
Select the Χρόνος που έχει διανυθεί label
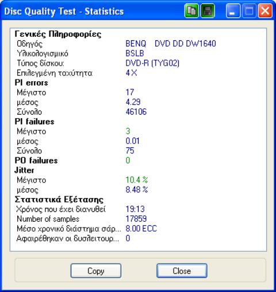click(x=61, y=210)
